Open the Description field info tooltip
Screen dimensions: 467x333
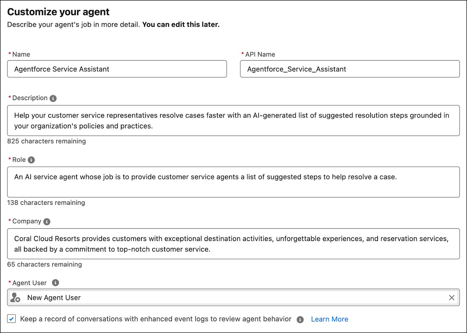(53, 98)
